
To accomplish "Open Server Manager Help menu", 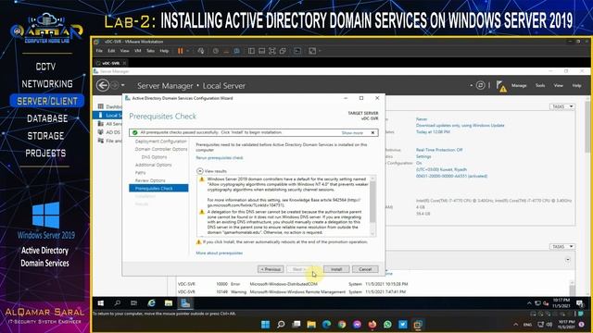I will [576, 86].
